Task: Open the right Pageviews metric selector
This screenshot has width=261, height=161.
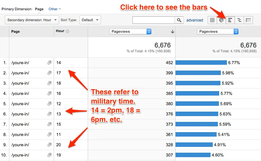Action: click(218, 31)
